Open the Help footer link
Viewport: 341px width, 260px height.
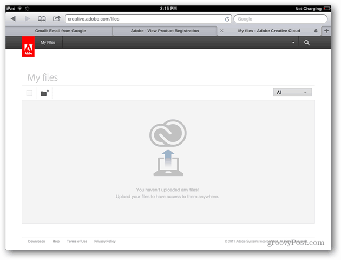click(x=56, y=241)
